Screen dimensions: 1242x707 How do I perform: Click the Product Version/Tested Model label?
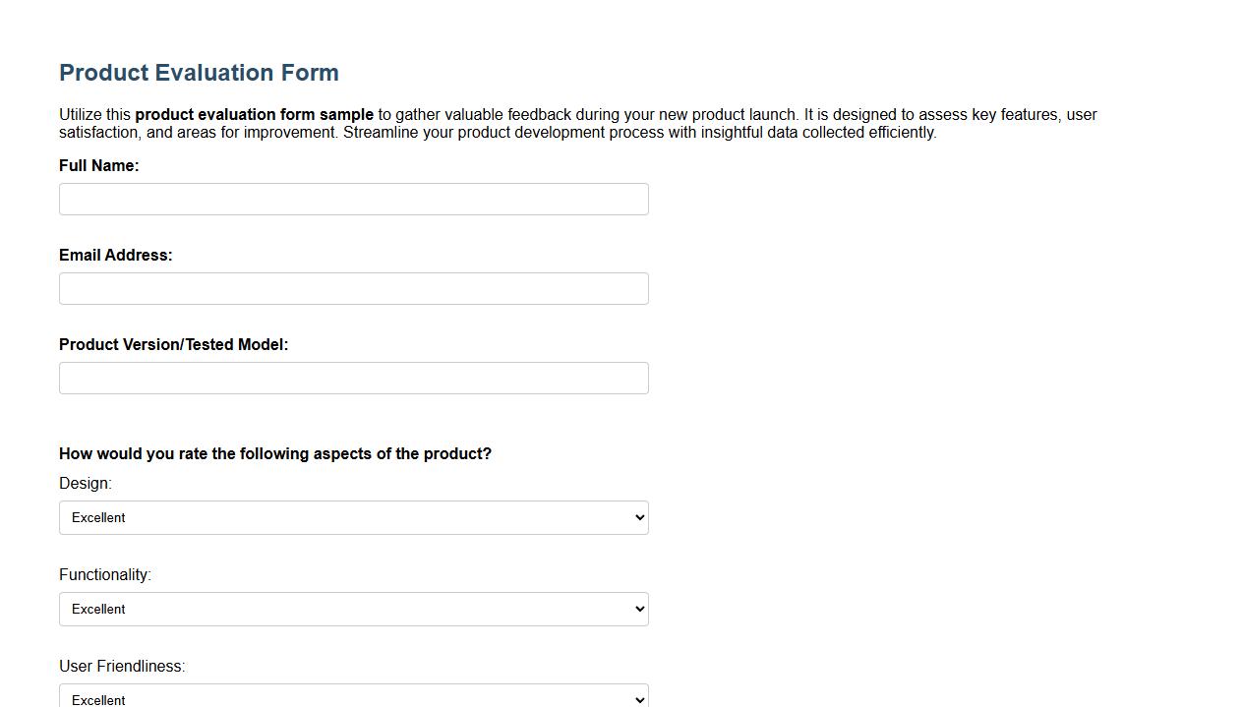(173, 344)
